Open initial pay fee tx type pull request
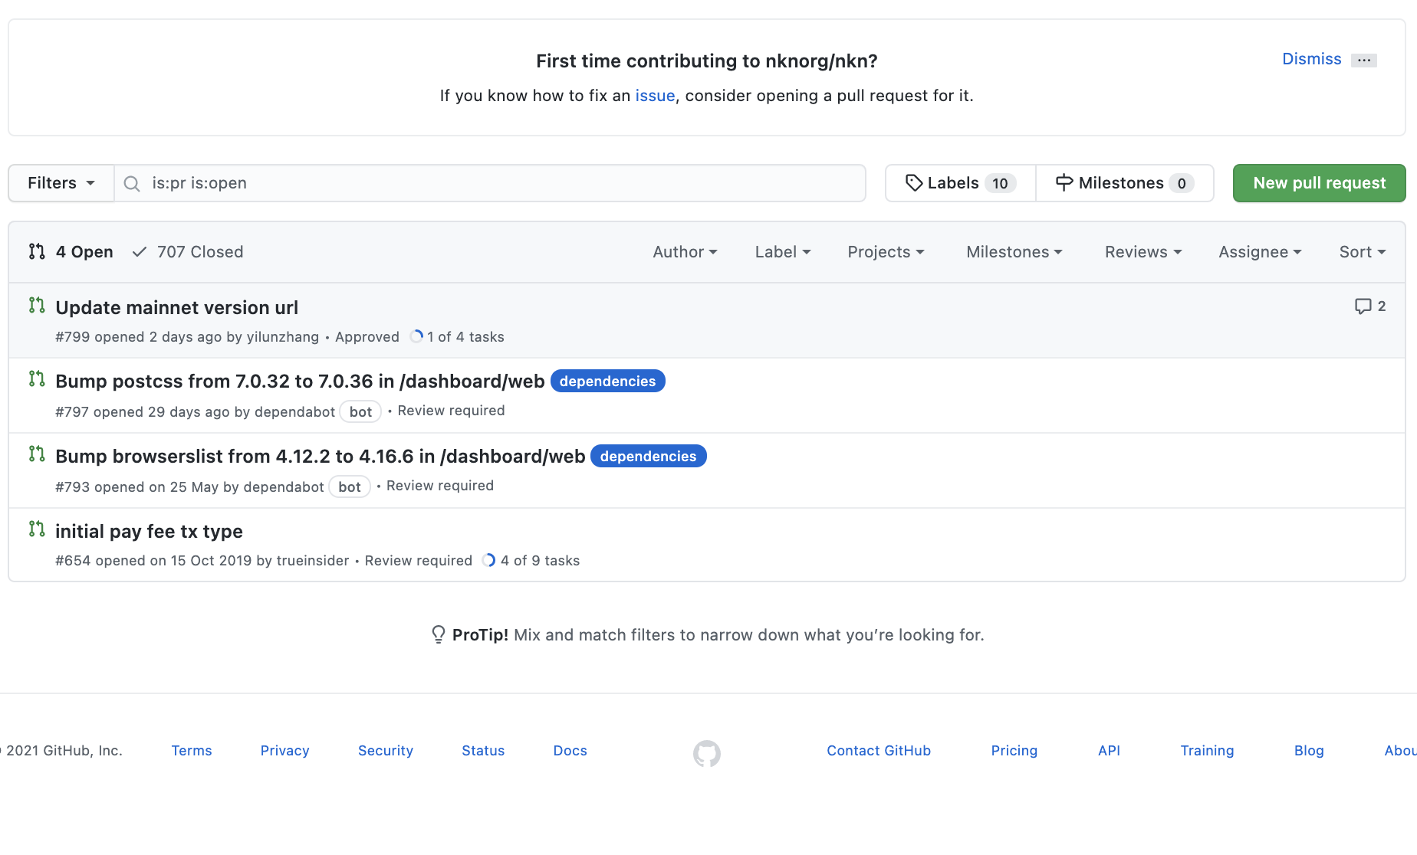Image resolution: width=1417 pixels, height=855 pixels. [x=149, y=531]
